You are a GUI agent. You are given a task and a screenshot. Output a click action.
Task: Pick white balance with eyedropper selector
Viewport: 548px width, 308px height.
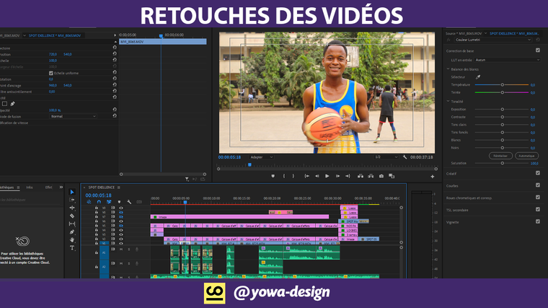click(478, 77)
